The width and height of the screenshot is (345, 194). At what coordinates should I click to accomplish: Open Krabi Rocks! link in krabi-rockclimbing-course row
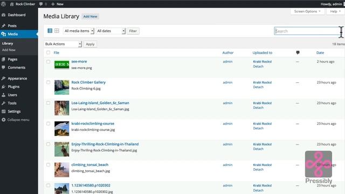pos(263,123)
